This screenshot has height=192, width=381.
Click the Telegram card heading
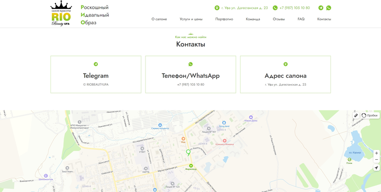click(95, 76)
